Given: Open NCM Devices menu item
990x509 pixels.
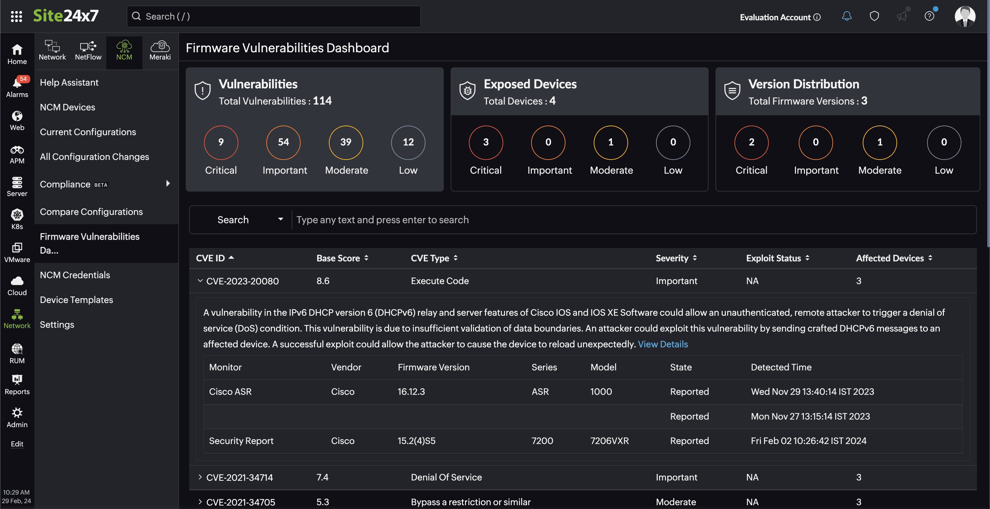Looking at the screenshot, I should coord(68,107).
